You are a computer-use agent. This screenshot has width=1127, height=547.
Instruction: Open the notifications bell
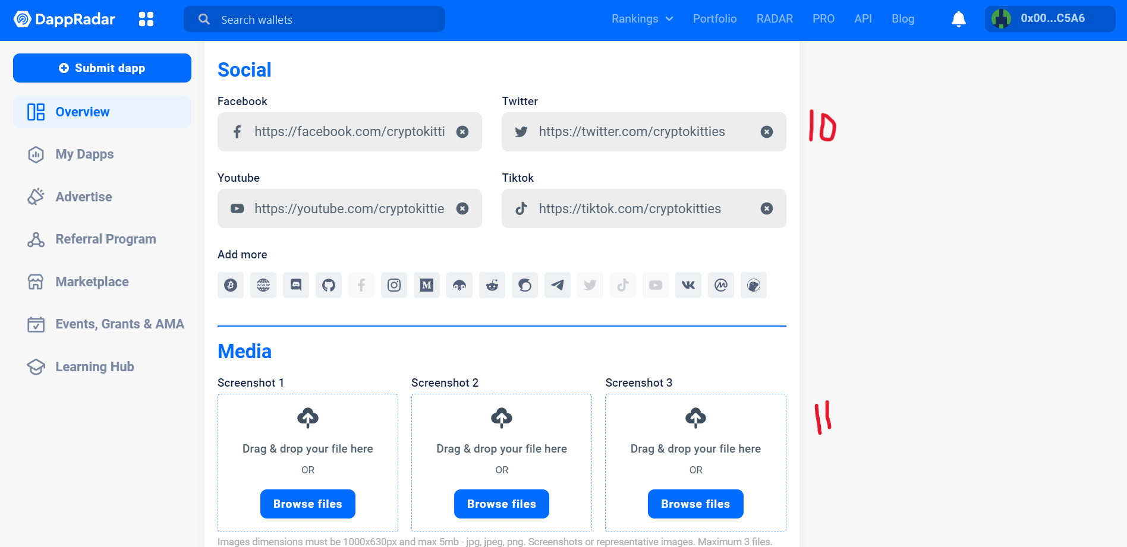pos(958,19)
